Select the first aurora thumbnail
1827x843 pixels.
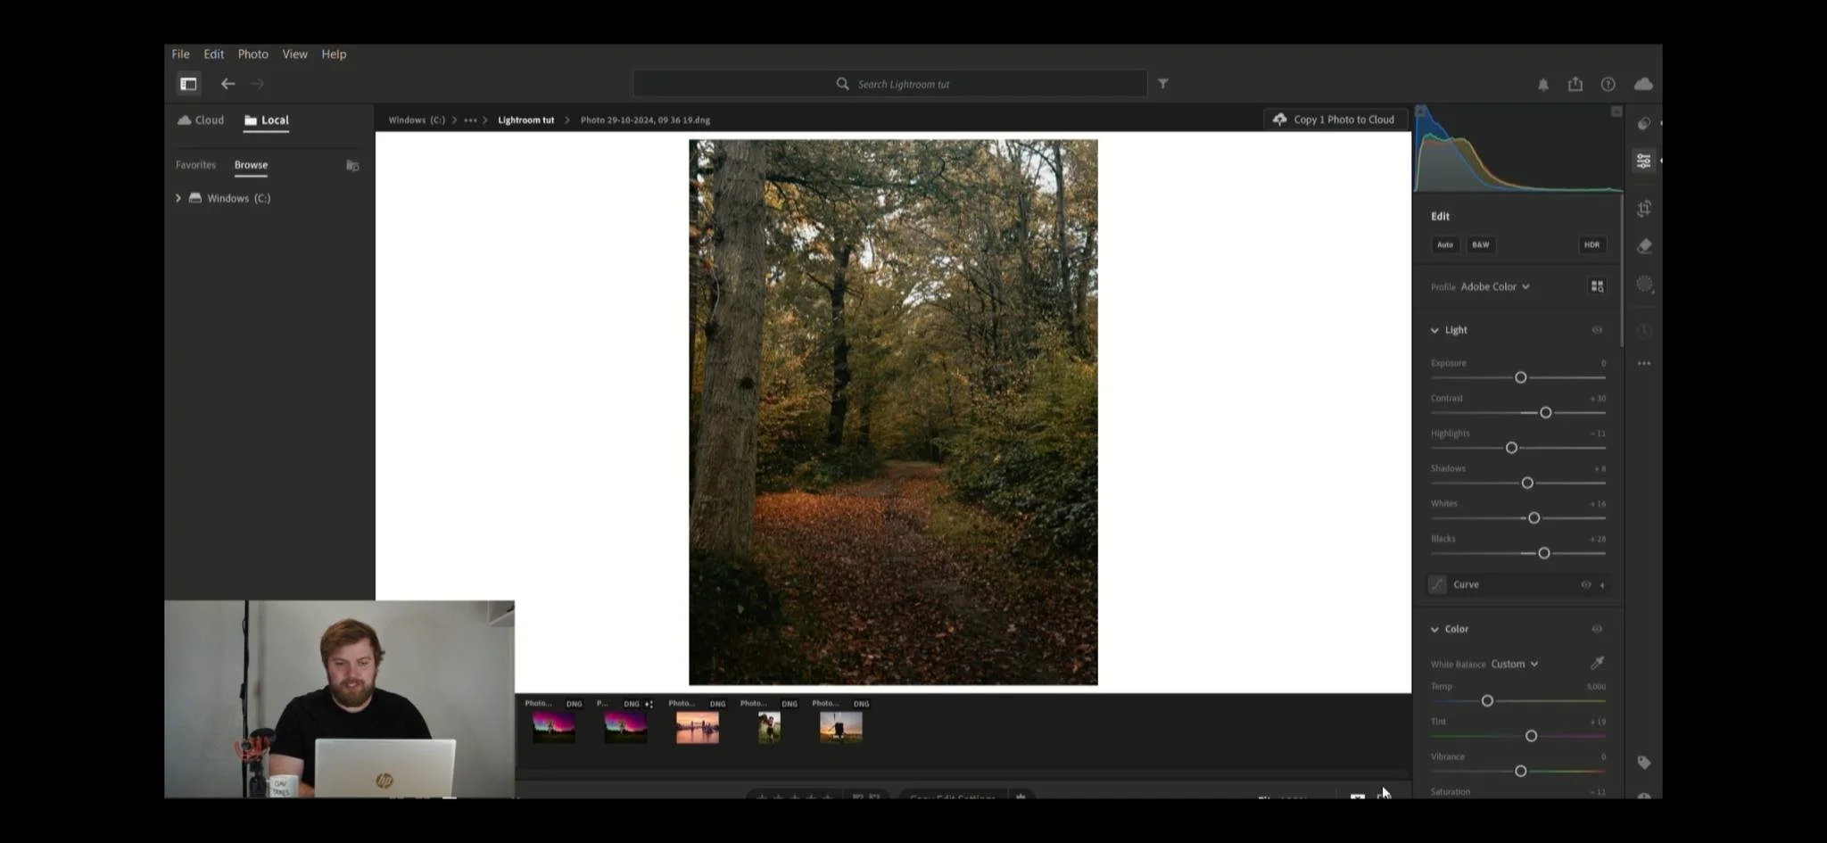pos(554,727)
